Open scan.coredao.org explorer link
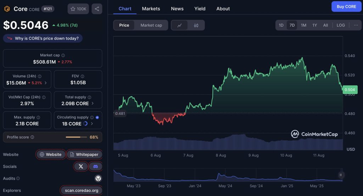Screen dimensions: 363x196 (x=82, y=190)
